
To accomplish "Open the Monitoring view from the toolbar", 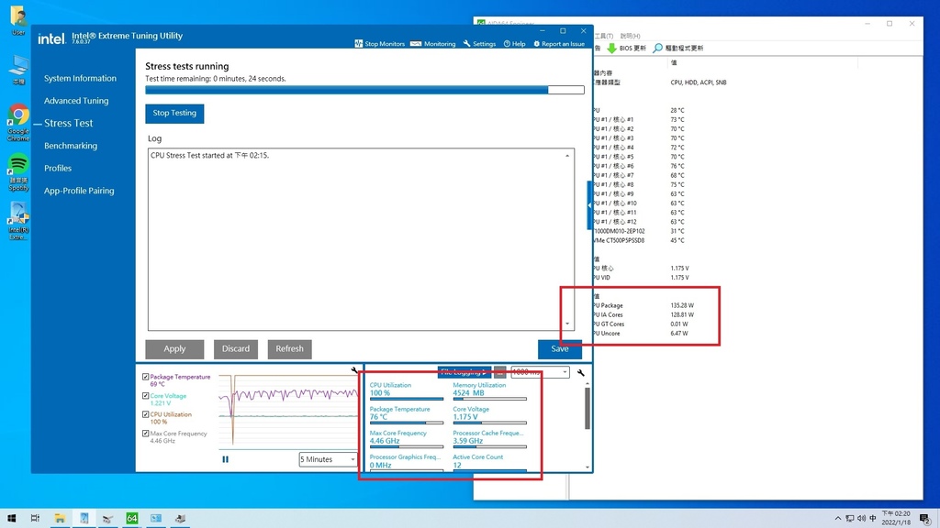I will (433, 44).
